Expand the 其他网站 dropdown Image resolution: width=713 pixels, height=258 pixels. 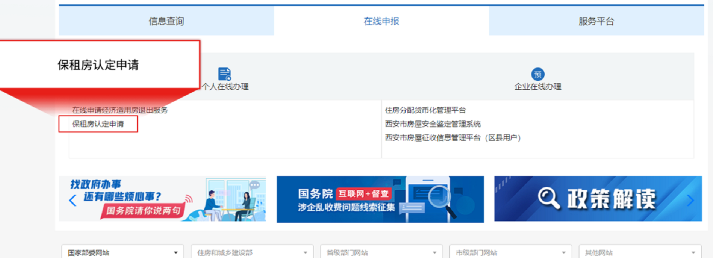[640, 252]
